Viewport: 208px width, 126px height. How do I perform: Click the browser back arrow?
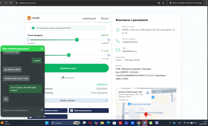(x=1, y=3)
